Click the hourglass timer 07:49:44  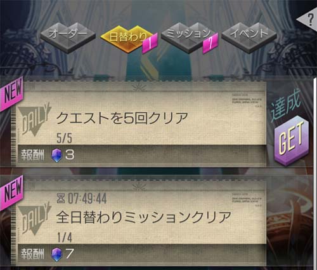pos(82,199)
